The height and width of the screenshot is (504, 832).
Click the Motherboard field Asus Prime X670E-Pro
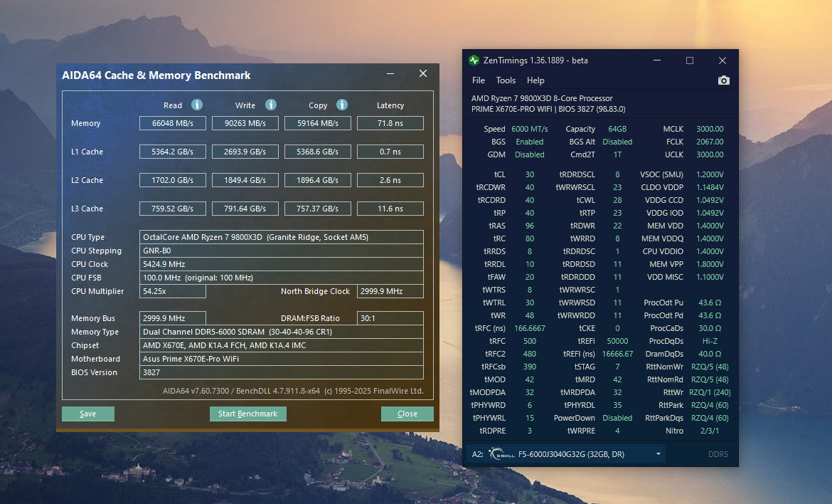pyautogui.click(x=281, y=359)
